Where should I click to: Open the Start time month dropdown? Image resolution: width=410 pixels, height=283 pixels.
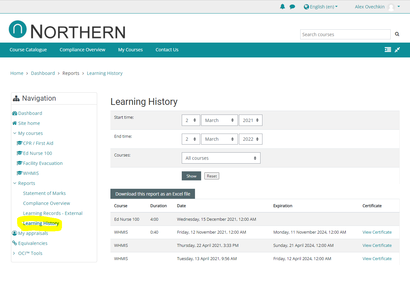click(x=219, y=120)
